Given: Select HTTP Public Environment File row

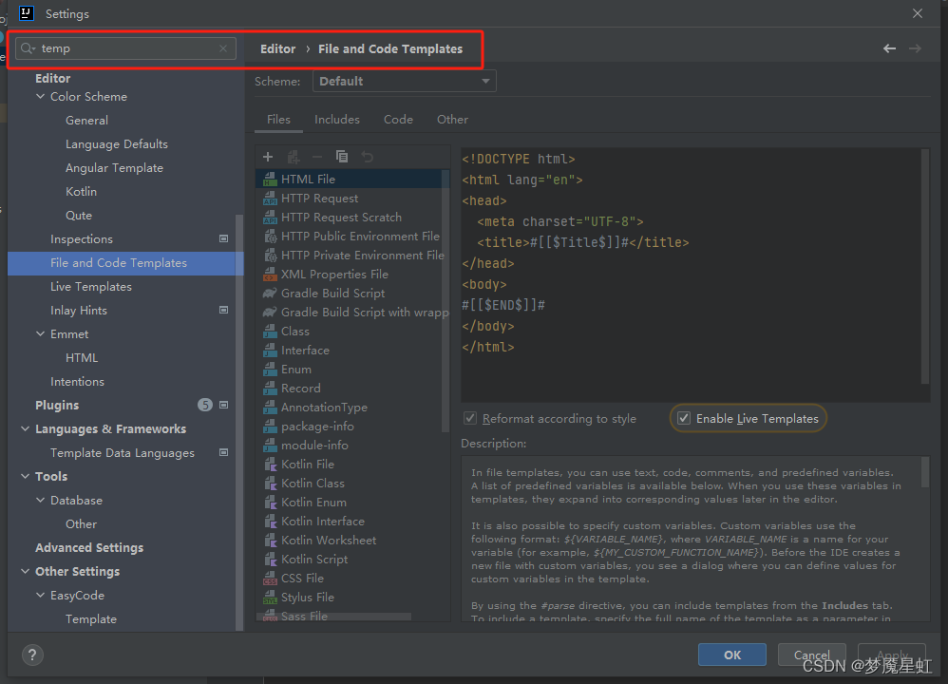Looking at the screenshot, I should (x=352, y=237).
